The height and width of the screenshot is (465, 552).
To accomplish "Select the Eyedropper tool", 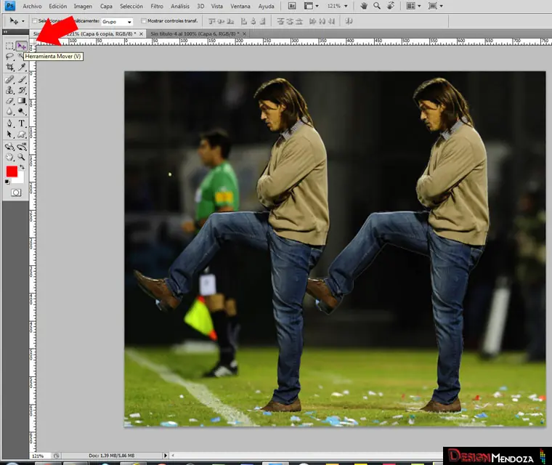I will (22, 67).
